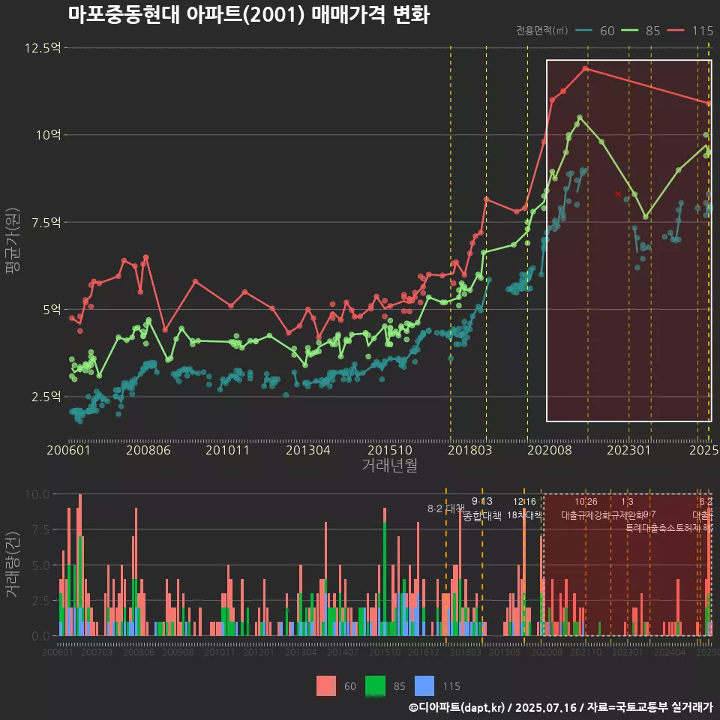This screenshot has width=720, height=720.
Task: Click the highest point of the red 115㎡ line
Action: click(586, 69)
